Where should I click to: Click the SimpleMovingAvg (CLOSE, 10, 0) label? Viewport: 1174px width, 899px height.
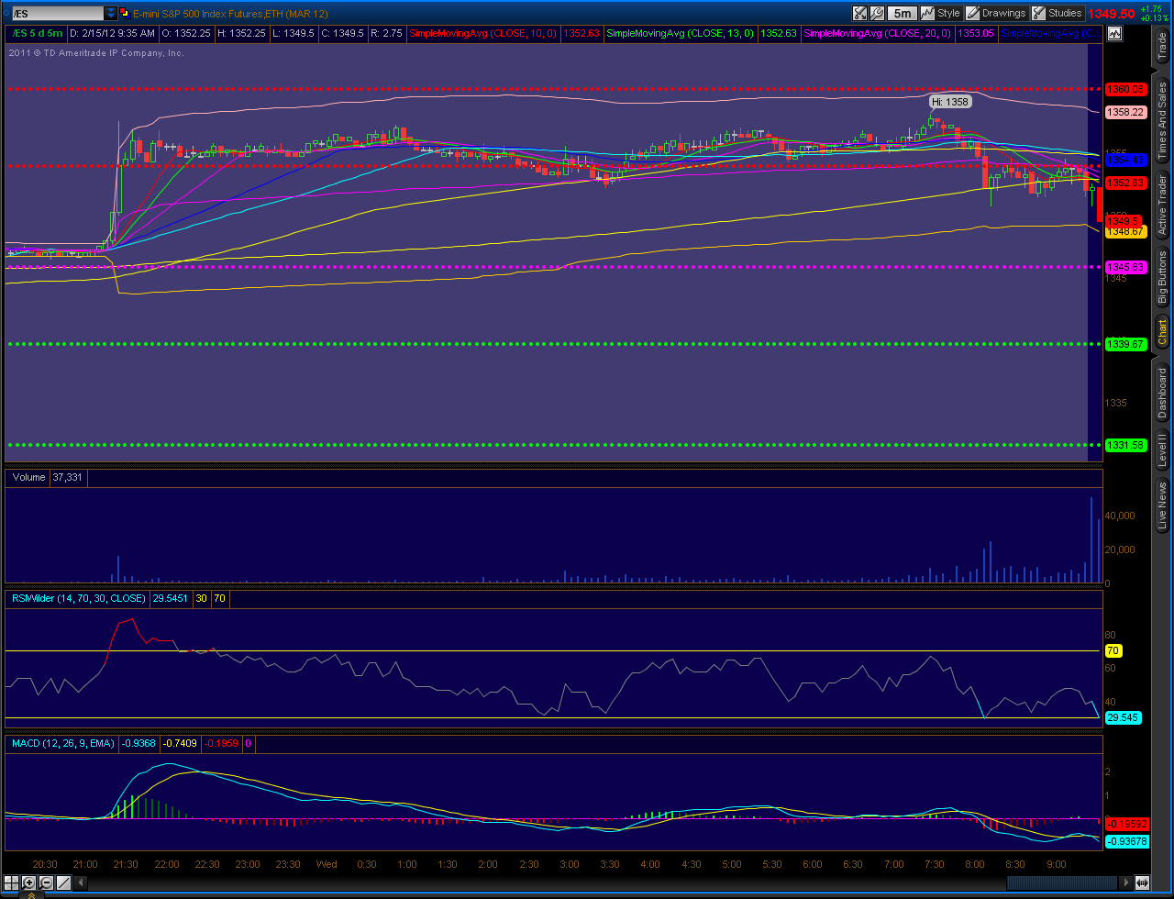point(482,33)
